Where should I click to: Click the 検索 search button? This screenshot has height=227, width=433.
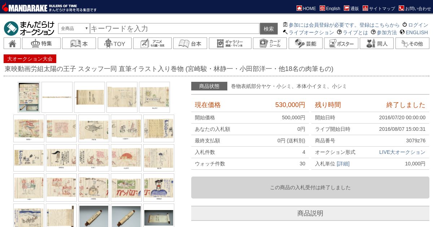tap(269, 28)
